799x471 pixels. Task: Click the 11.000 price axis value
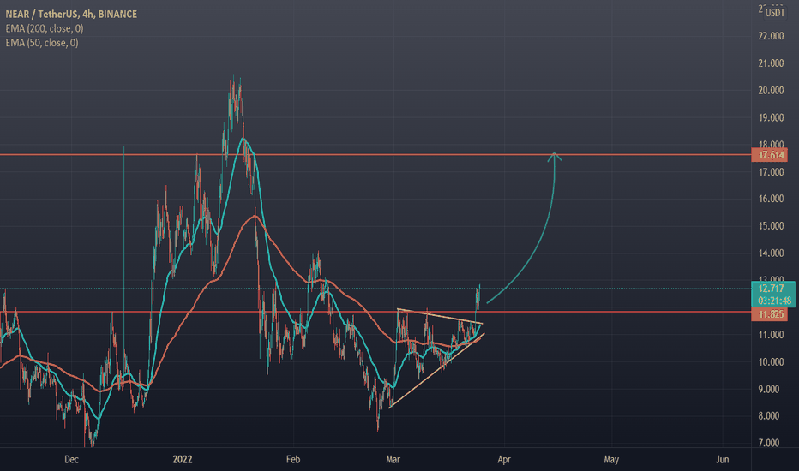coord(771,335)
